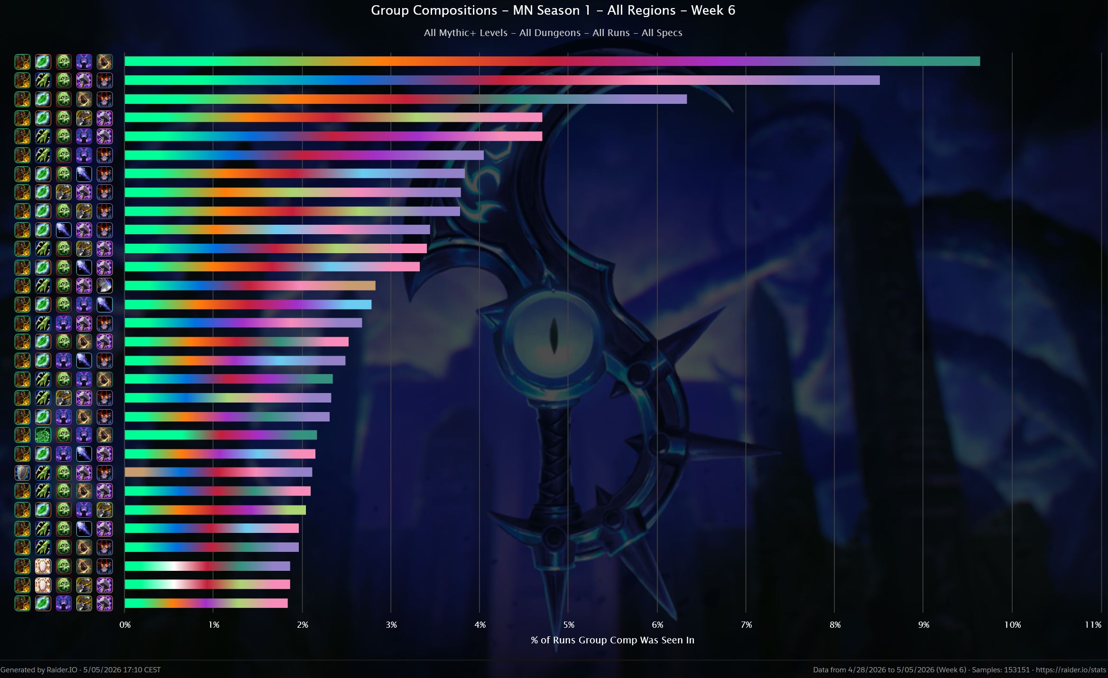1108x678 pixels.
Task: Click the '4%' axis tick label
Action: (x=480, y=625)
